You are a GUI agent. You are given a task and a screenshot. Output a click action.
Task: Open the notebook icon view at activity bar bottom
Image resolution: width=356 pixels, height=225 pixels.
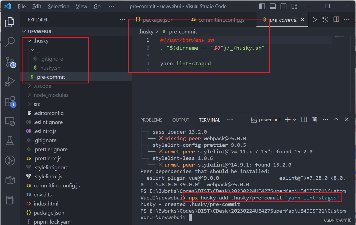click(x=10, y=200)
